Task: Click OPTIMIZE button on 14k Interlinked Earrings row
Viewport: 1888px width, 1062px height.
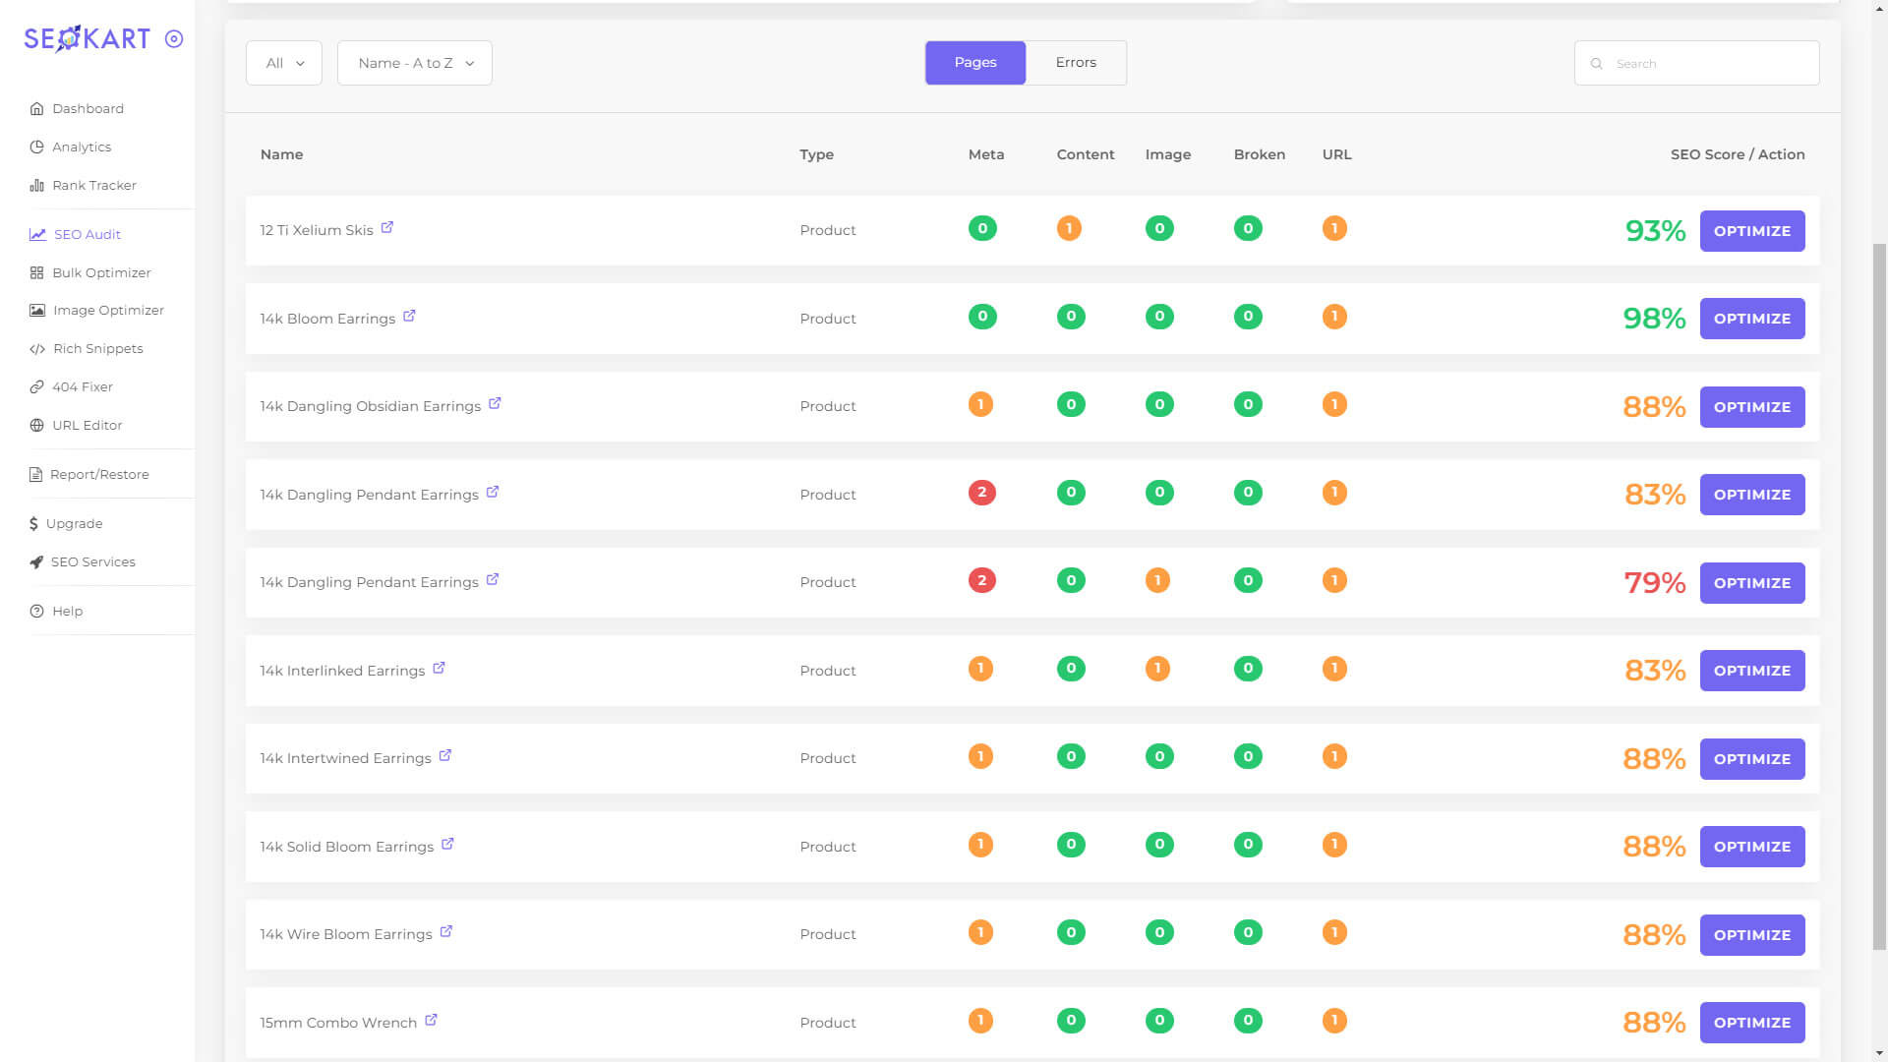Action: pyautogui.click(x=1751, y=671)
